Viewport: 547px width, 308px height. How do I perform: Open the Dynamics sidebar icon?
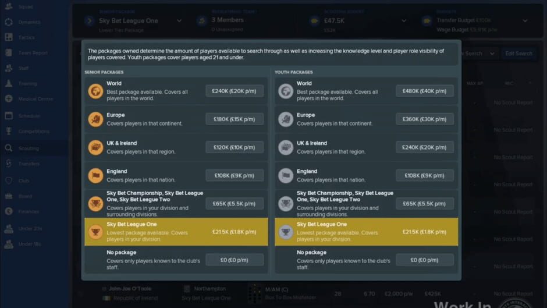pos(9,22)
